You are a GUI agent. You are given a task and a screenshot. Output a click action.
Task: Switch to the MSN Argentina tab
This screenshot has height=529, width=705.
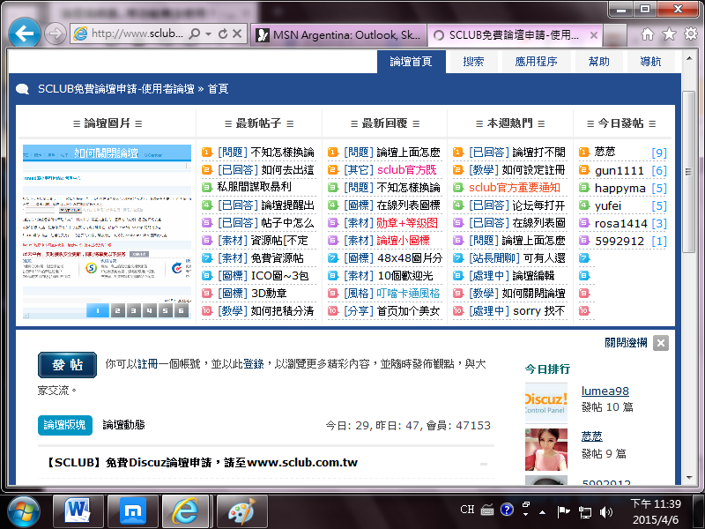tap(338, 35)
